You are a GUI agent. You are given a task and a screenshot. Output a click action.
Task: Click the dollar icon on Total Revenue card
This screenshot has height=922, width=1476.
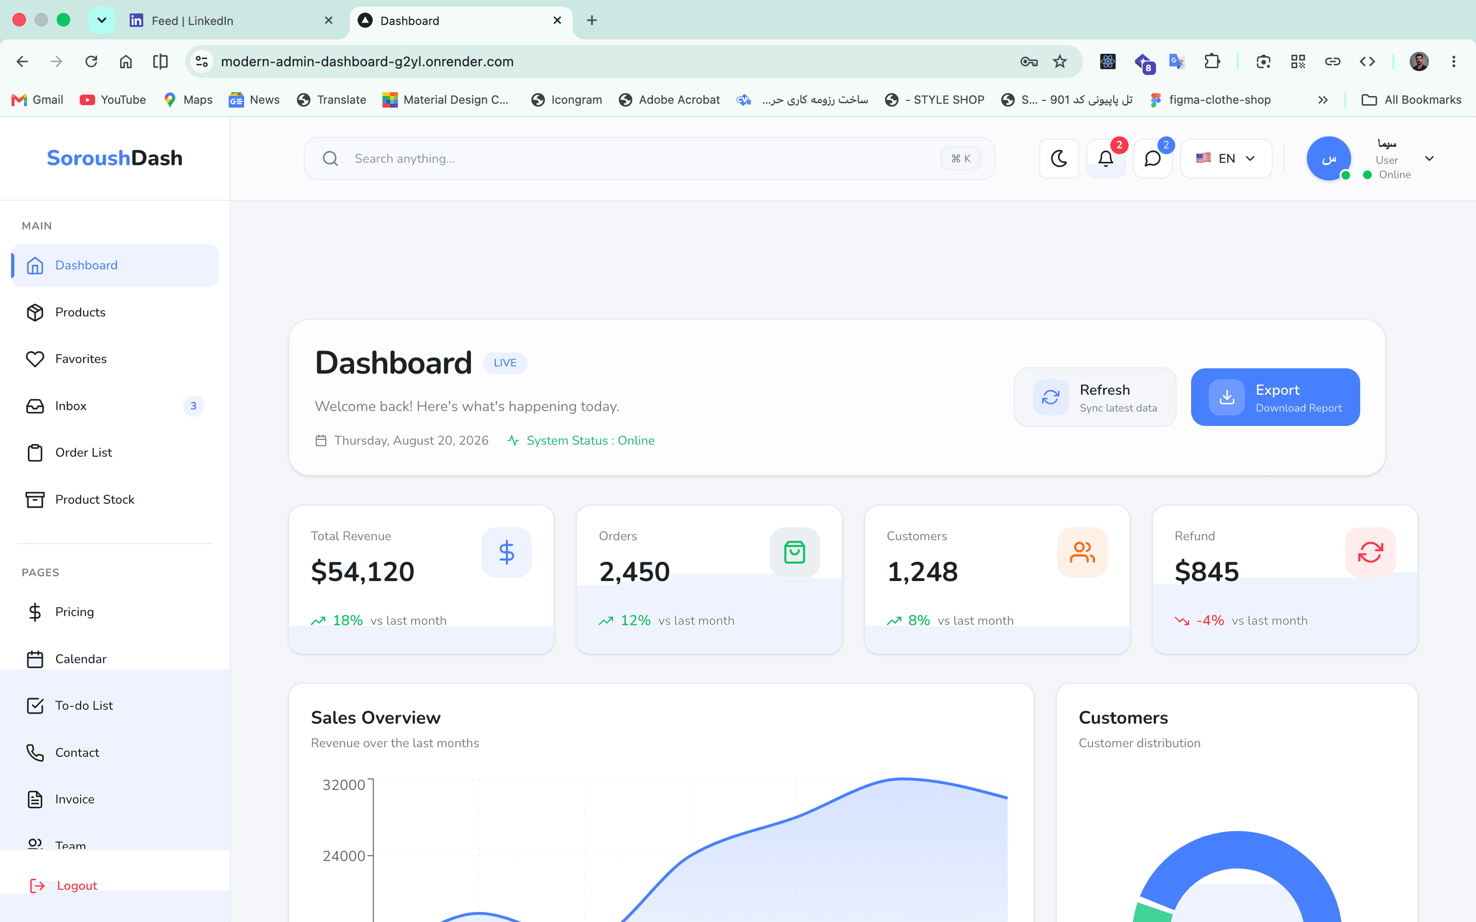[506, 552]
